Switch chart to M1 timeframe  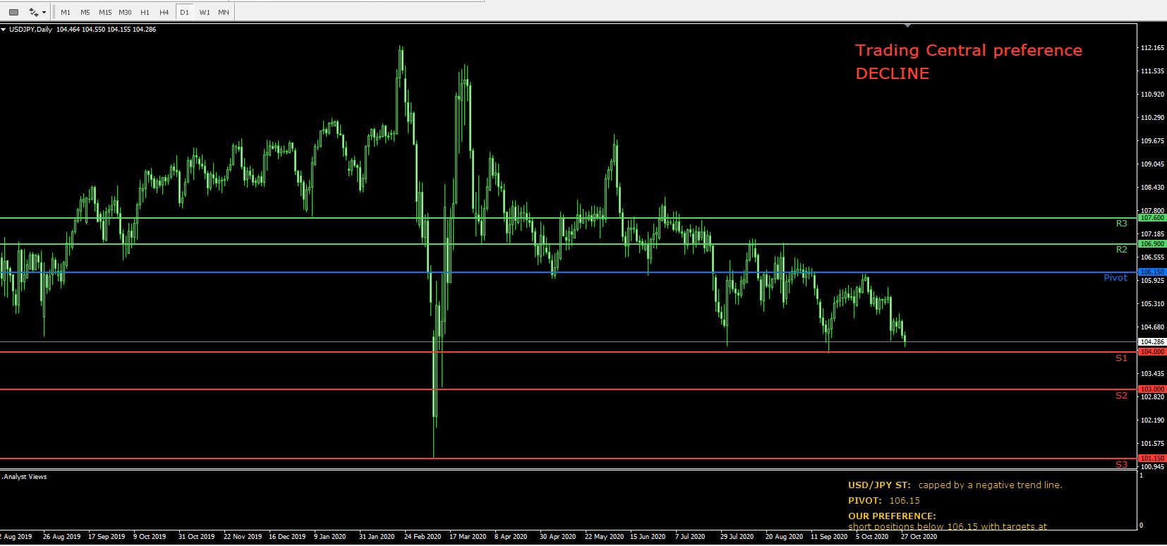click(x=66, y=12)
